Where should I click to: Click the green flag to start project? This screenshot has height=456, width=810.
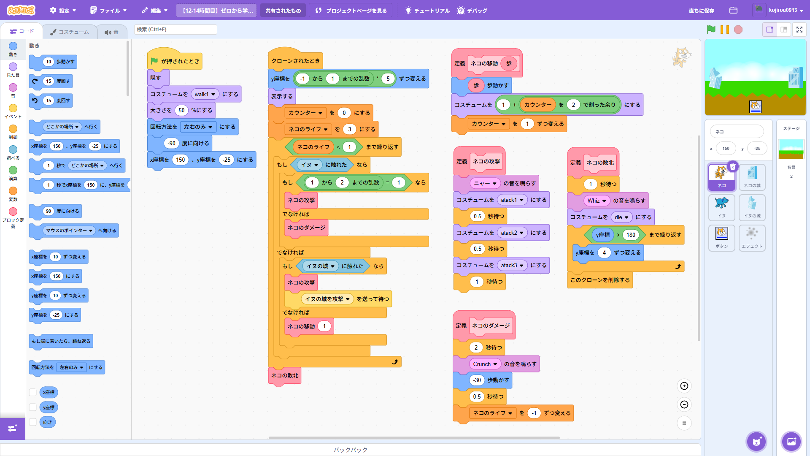[x=711, y=30]
